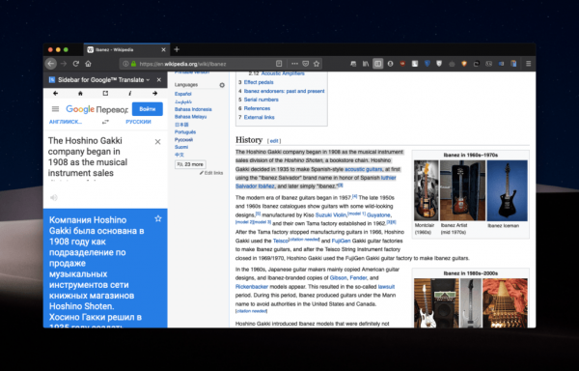Open the Gibson link
The width and height of the screenshot is (579, 371).
339,278
